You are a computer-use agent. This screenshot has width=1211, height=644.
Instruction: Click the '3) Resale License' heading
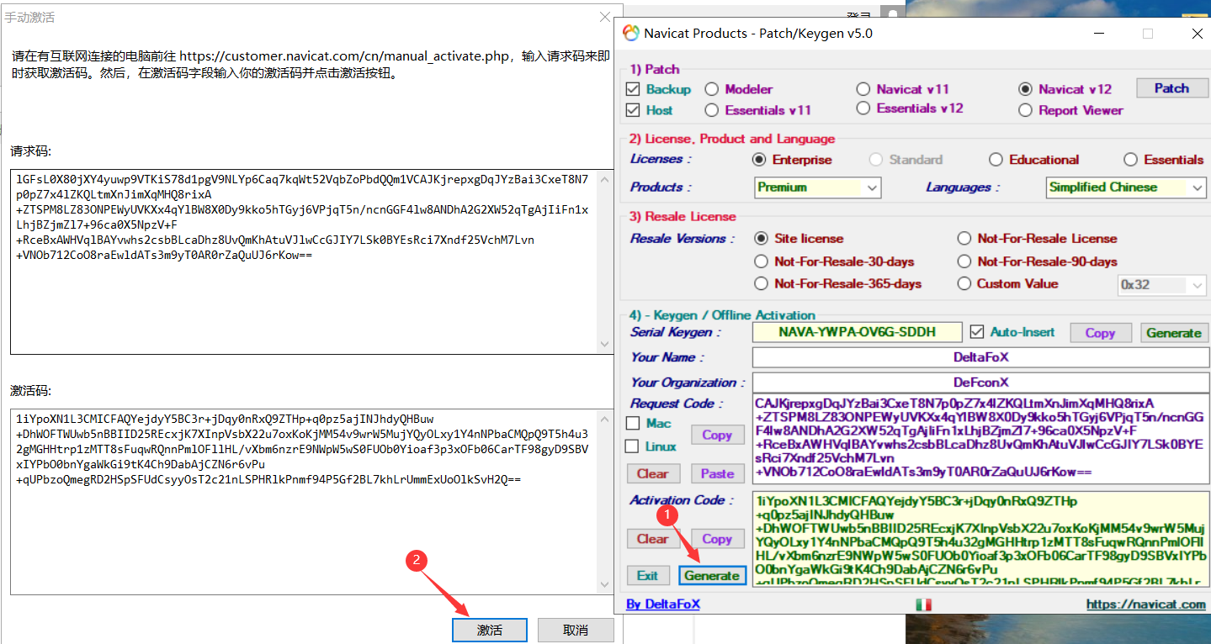683,216
